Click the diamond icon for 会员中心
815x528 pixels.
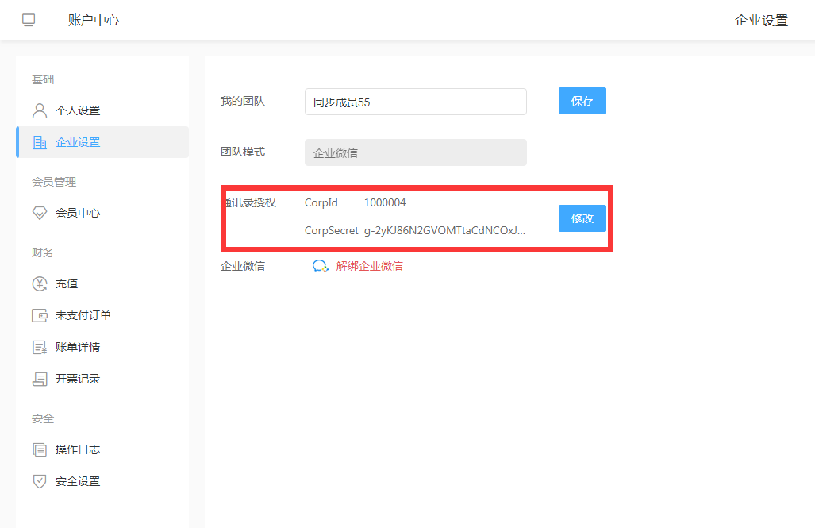(x=40, y=213)
